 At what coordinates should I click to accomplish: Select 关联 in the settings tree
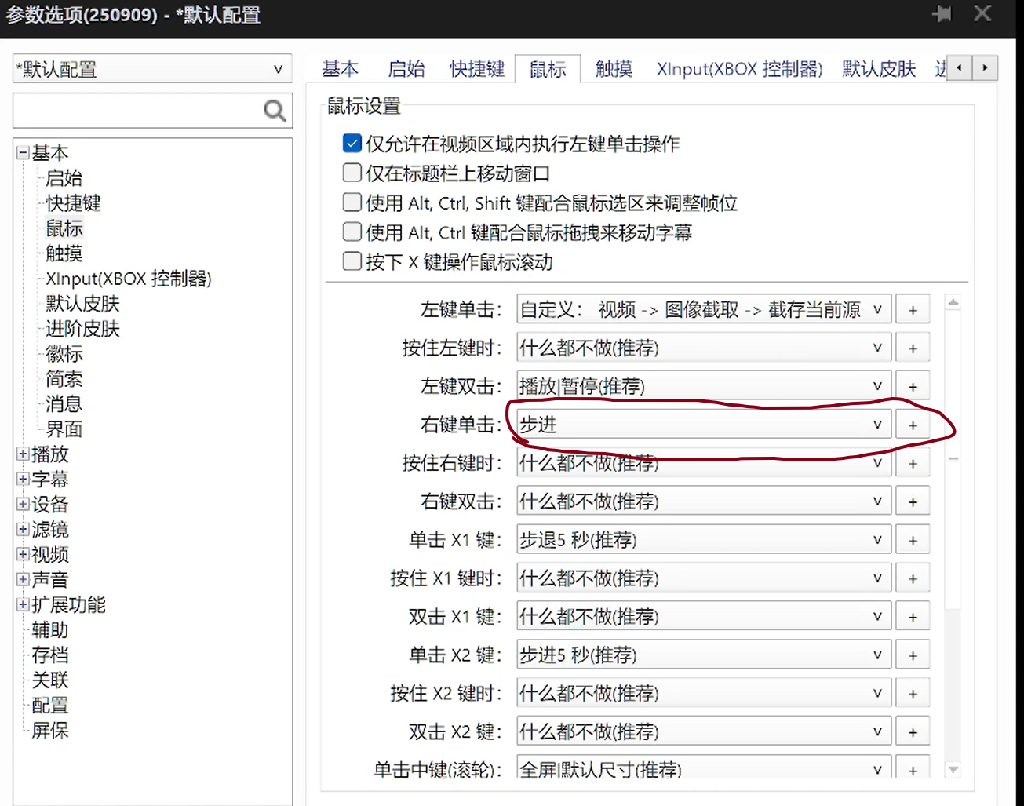coord(50,680)
